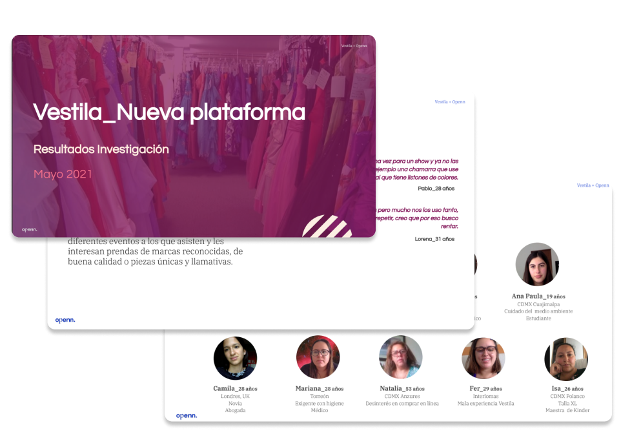Click "Estudiante" under Ana Paula
This screenshot has height=436, width=621.
tap(538, 318)
